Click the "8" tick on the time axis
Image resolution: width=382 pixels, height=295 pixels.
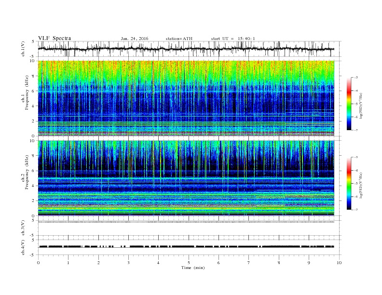pos(279,263)
